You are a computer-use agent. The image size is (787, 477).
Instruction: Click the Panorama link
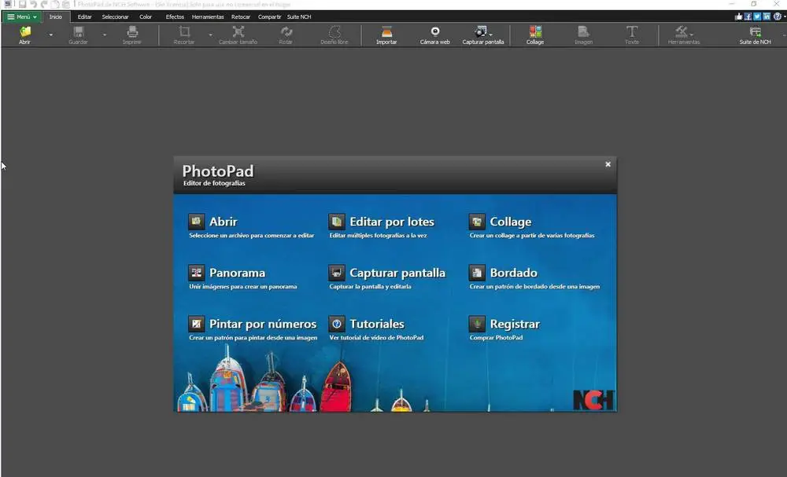click(237, 273)
